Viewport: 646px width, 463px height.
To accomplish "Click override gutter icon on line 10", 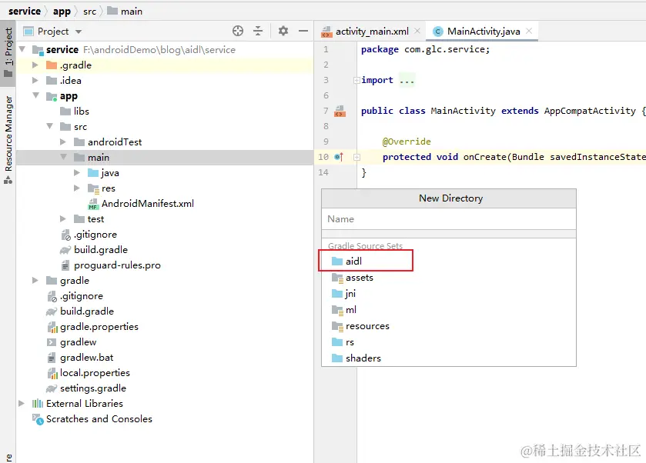I will click(339, 157).
